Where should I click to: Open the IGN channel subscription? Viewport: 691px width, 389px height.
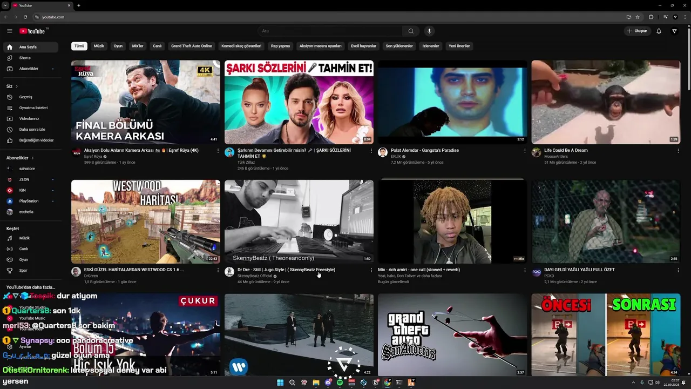point(30,190)
